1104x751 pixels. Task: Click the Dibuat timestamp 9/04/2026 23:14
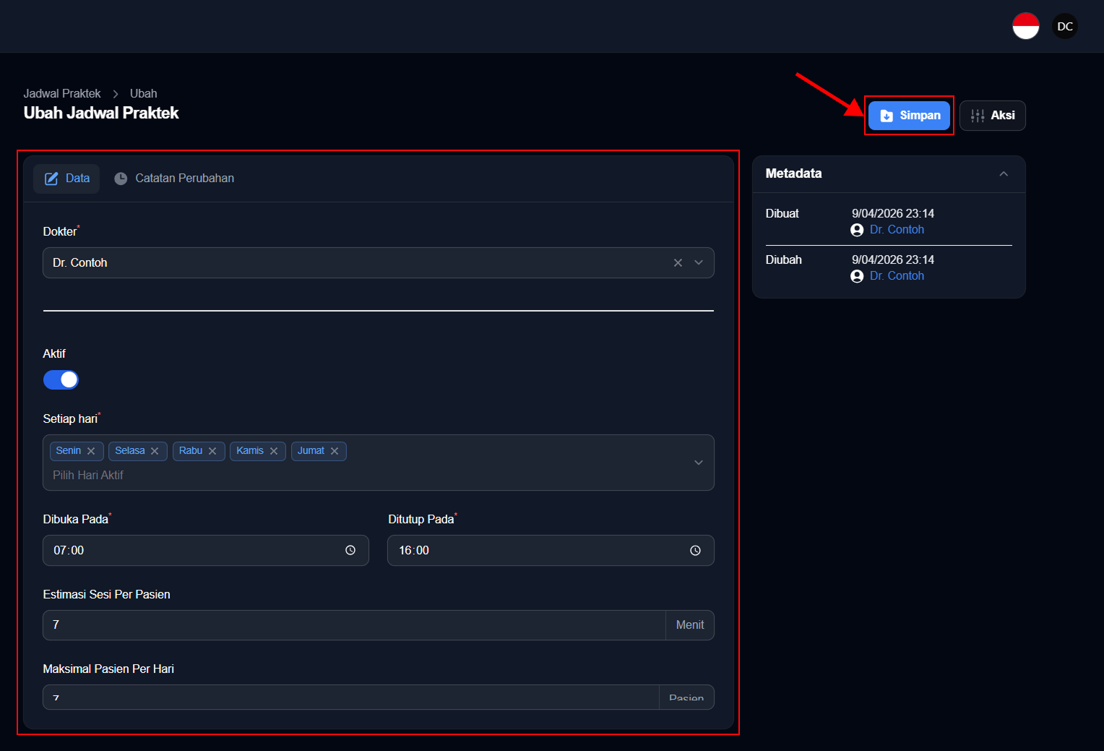(x=893, y=213)
